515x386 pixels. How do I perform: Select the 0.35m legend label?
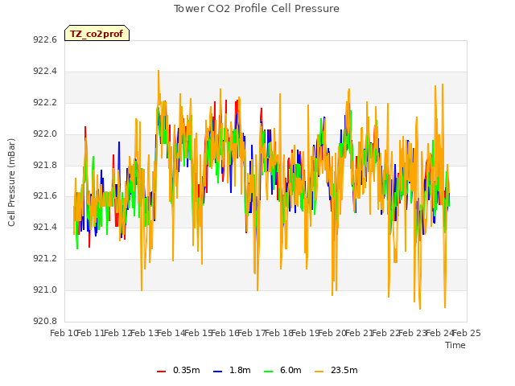tap(186, 370)
